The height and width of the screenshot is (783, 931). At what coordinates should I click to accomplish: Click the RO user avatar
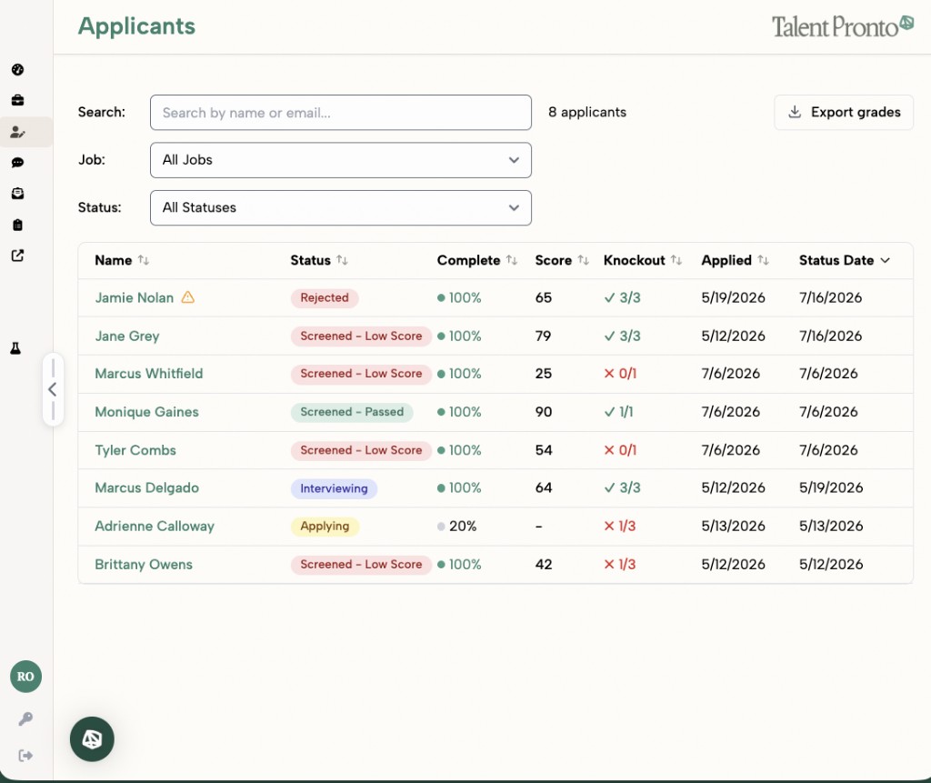pos(25,676)
